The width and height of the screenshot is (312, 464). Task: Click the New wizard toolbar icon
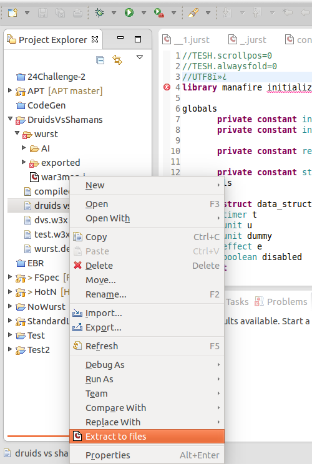(x=12, y=12)
